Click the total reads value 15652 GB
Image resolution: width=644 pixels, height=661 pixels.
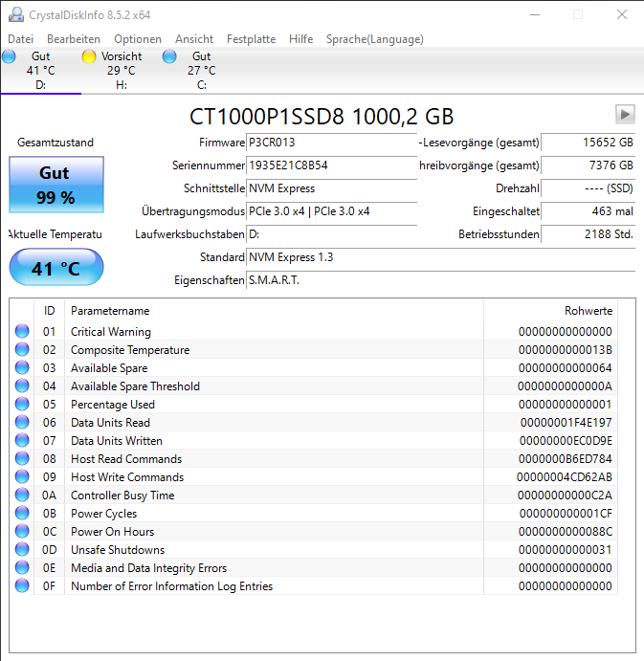(x=588, y=143)
